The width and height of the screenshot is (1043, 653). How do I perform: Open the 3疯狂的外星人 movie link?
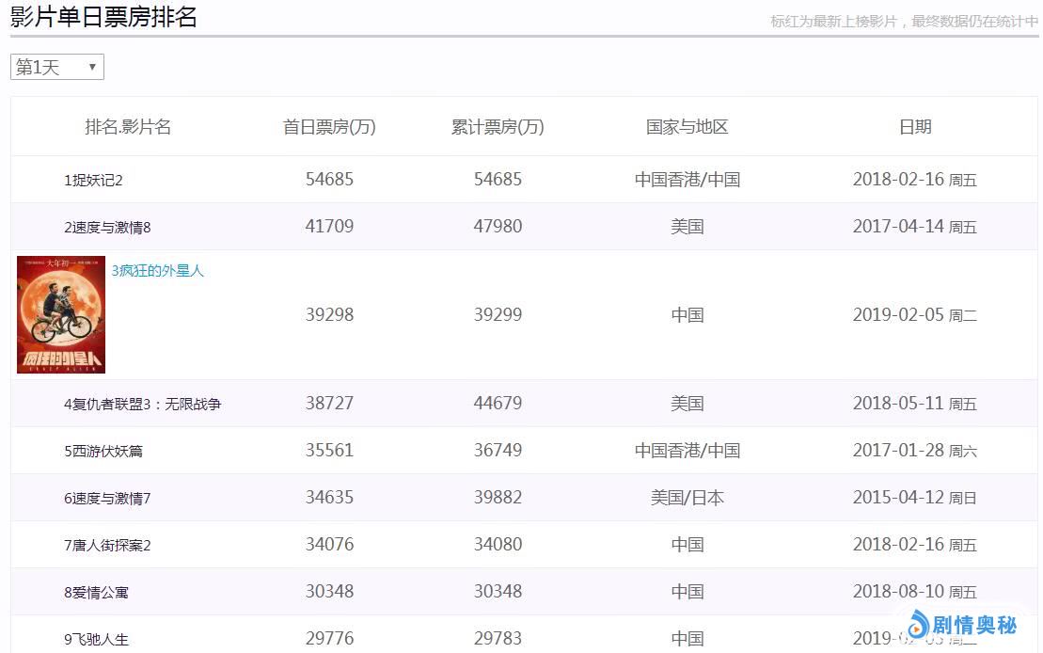pos(157,271)
